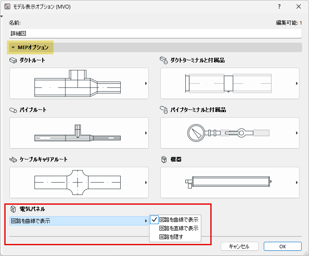The image size is (309, 256).
Task: Open the パイプルート preview dropdown arrow
Action: pyautogui.click(x=146, y=133)
